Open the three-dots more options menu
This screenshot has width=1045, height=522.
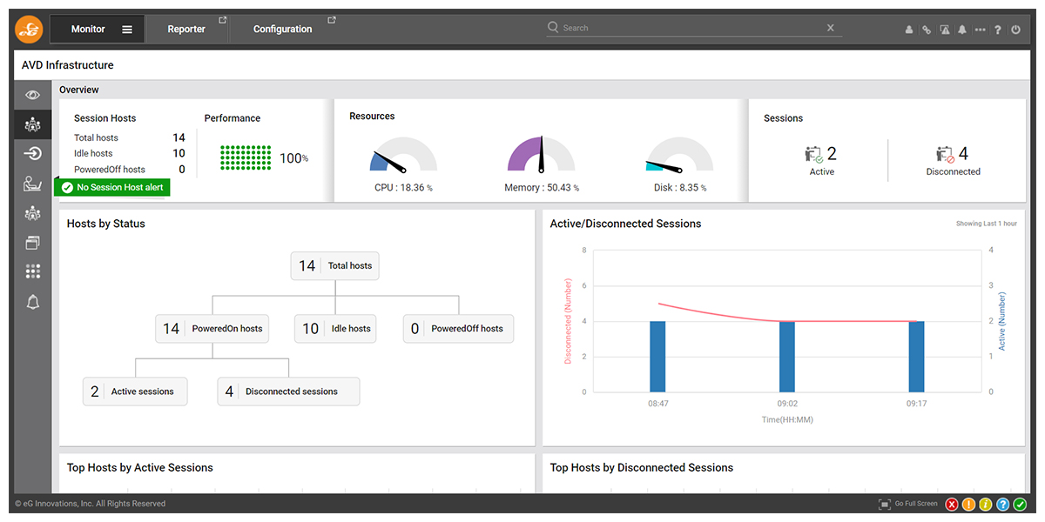tap(981, 30)
